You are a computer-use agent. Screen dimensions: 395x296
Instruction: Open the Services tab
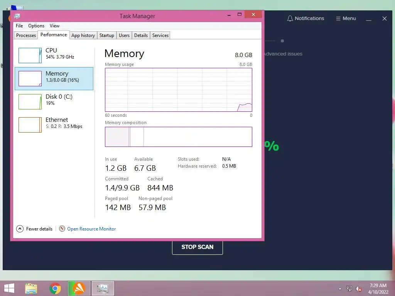160,35
